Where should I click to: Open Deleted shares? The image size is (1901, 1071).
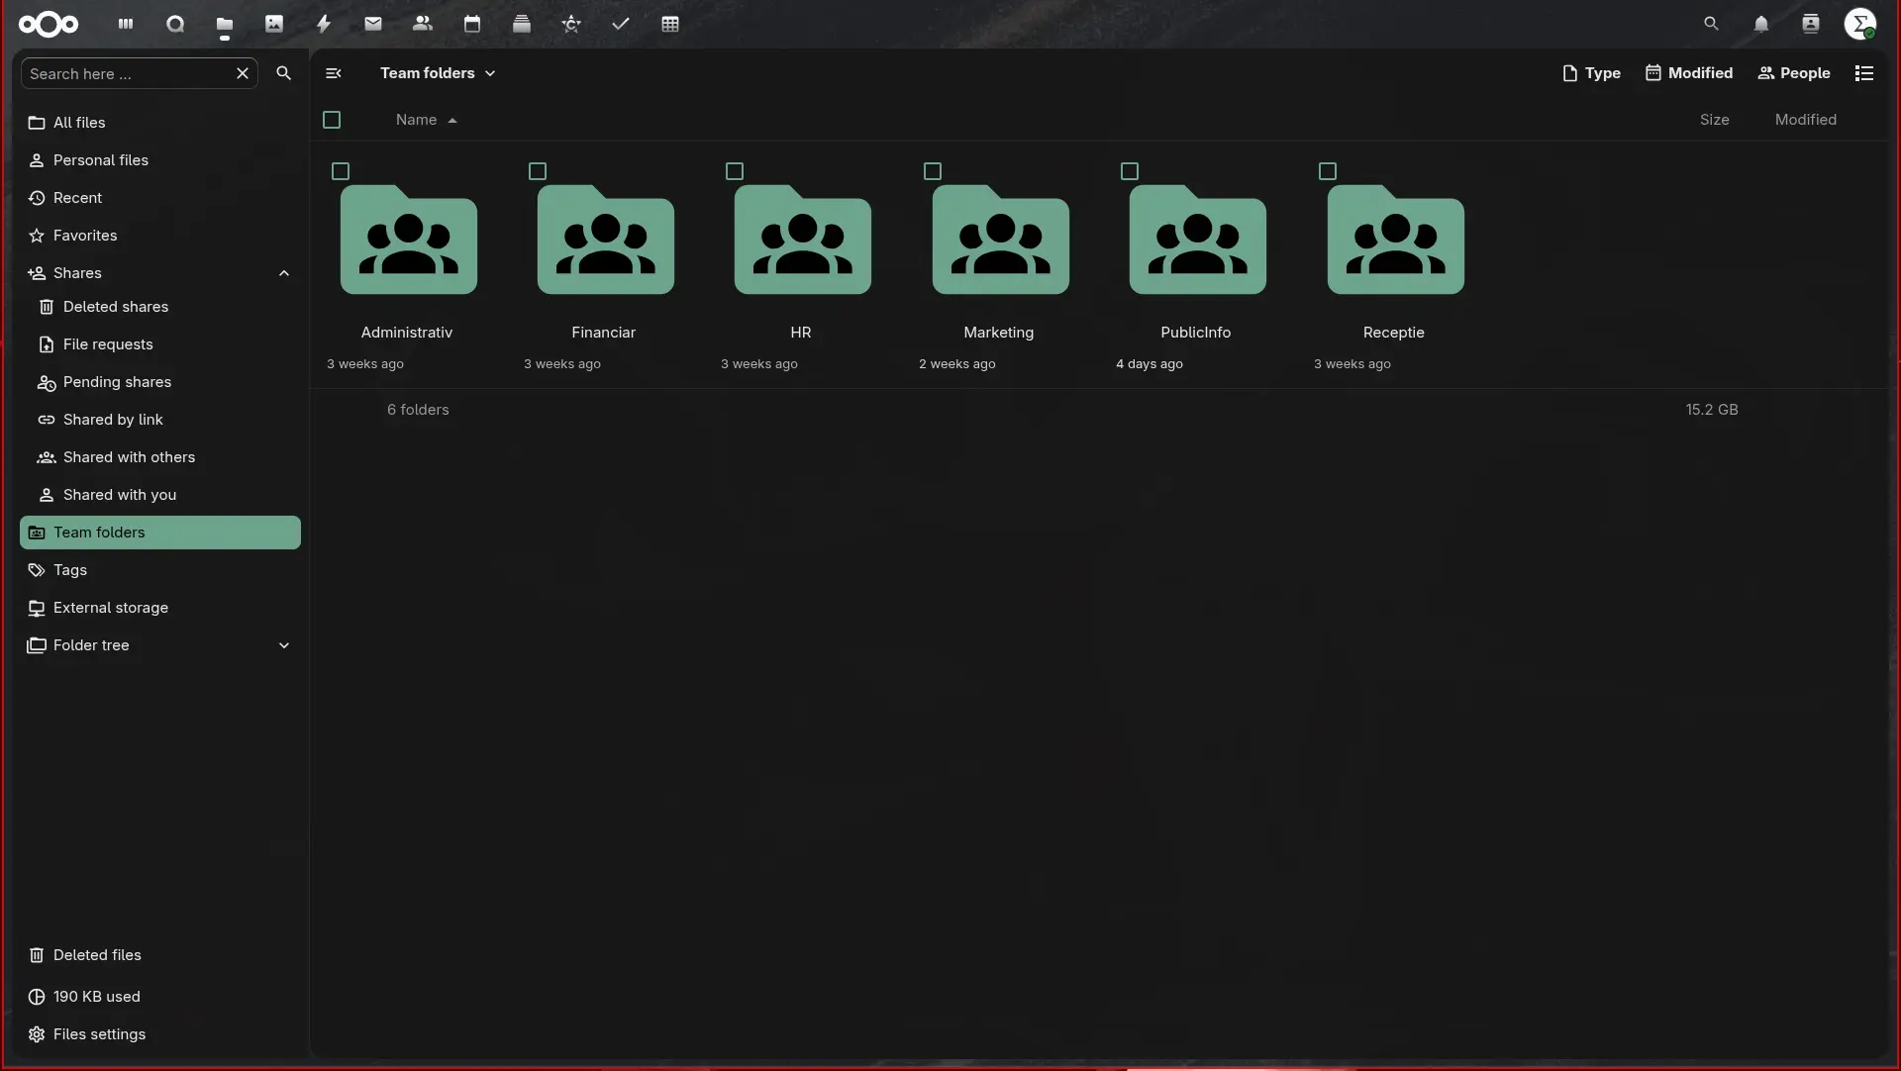pos(165,307)
